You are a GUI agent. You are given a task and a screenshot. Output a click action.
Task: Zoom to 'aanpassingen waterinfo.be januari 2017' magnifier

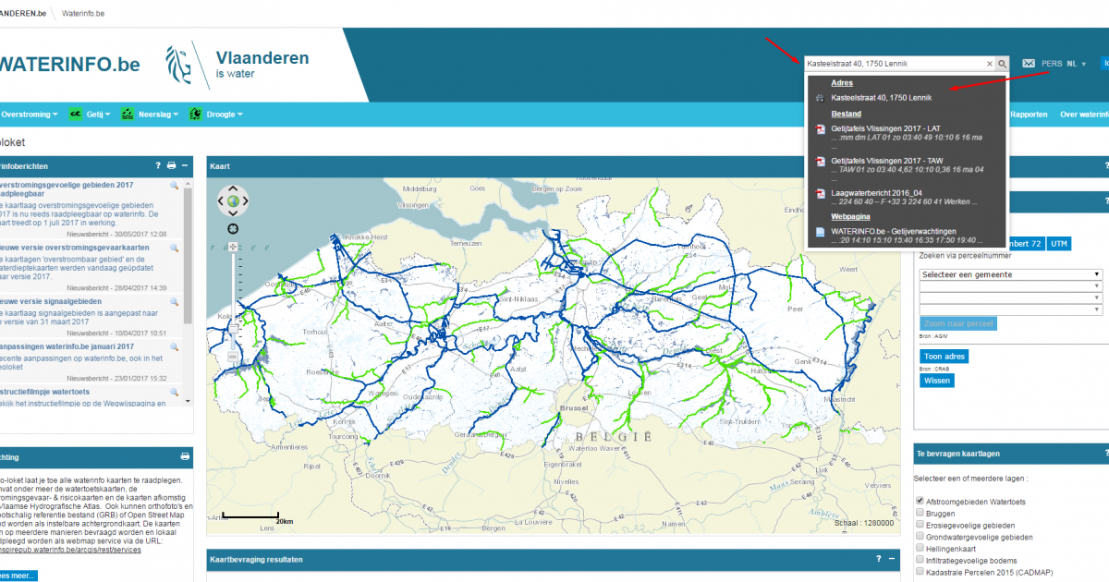[174, 346]
